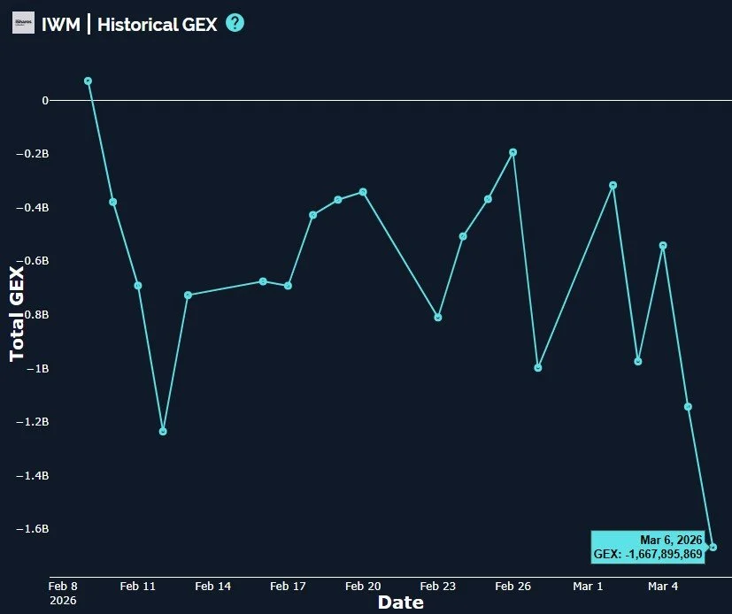This screenshot has width=732, height=614.
Task: Click the Feb 20 data point near -0.35B
Action: [x=363, y=192]
